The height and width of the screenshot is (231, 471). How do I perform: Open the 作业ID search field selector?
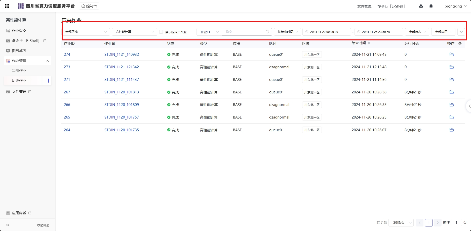pos(209,32)
